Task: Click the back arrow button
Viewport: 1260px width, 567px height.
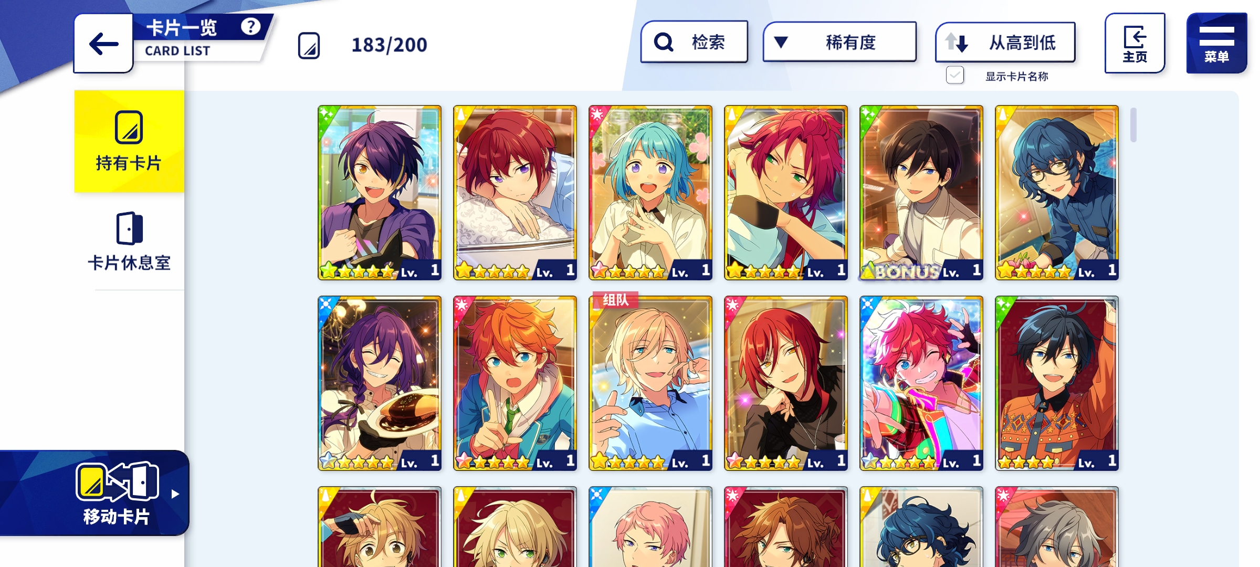Action: [103, 44]
